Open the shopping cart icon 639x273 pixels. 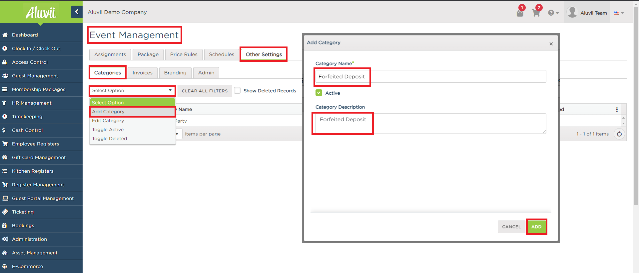point(536,13)
